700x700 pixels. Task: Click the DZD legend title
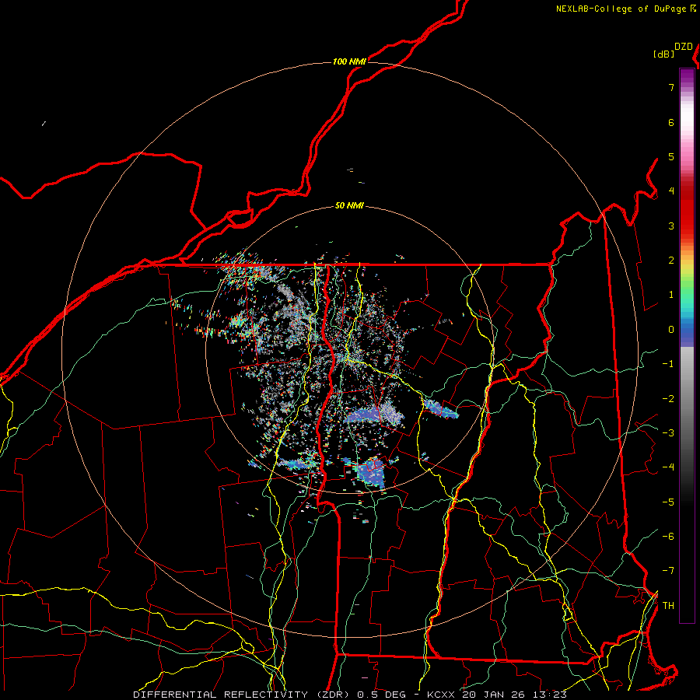point(684,47)
